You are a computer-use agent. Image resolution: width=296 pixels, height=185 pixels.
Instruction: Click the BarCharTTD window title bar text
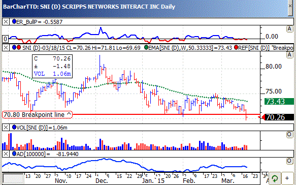(x=89, y=7)
